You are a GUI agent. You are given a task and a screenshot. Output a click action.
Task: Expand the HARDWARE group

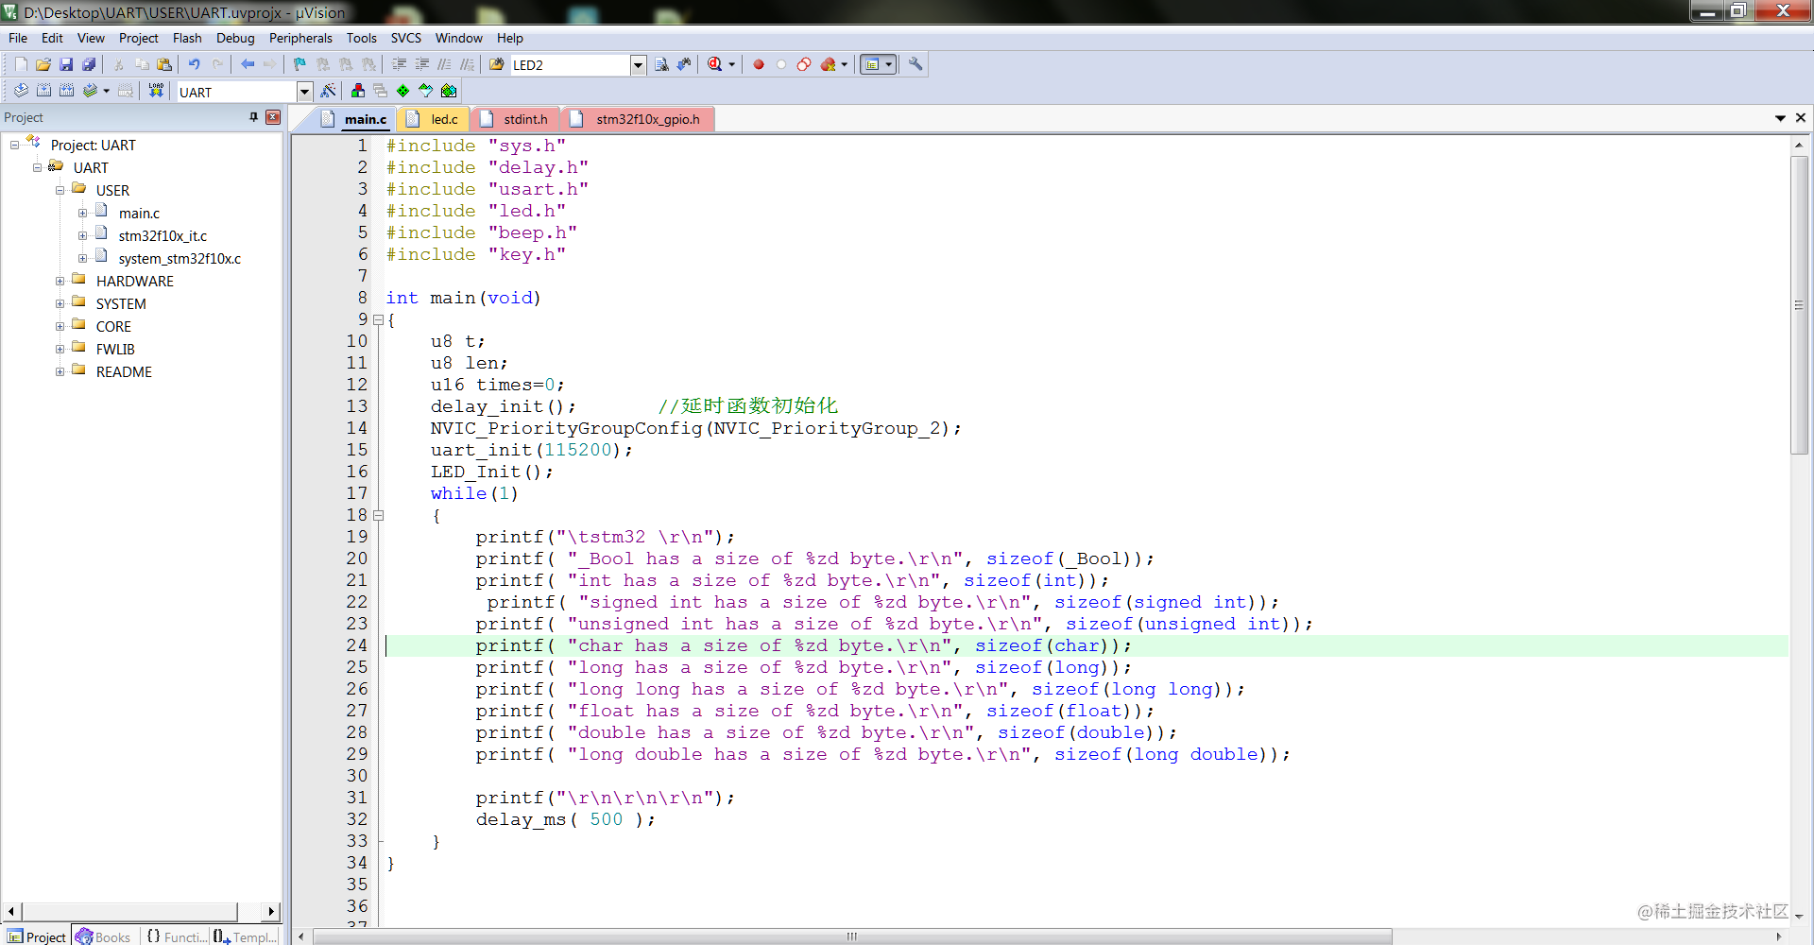click(60, 281)
